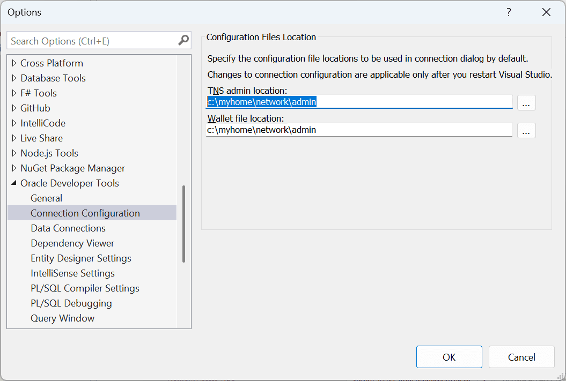Open PL/SQL Compiler Settings
566x381 pixels.
tap(85, 288)
